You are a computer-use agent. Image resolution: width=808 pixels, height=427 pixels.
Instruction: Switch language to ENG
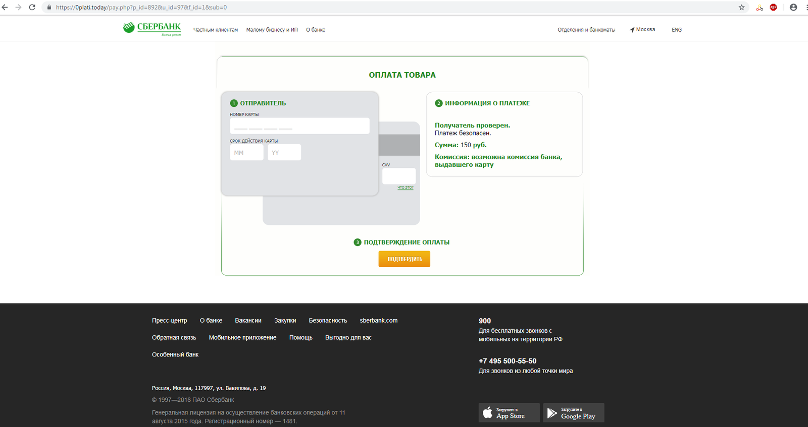[x=677, y=30]
